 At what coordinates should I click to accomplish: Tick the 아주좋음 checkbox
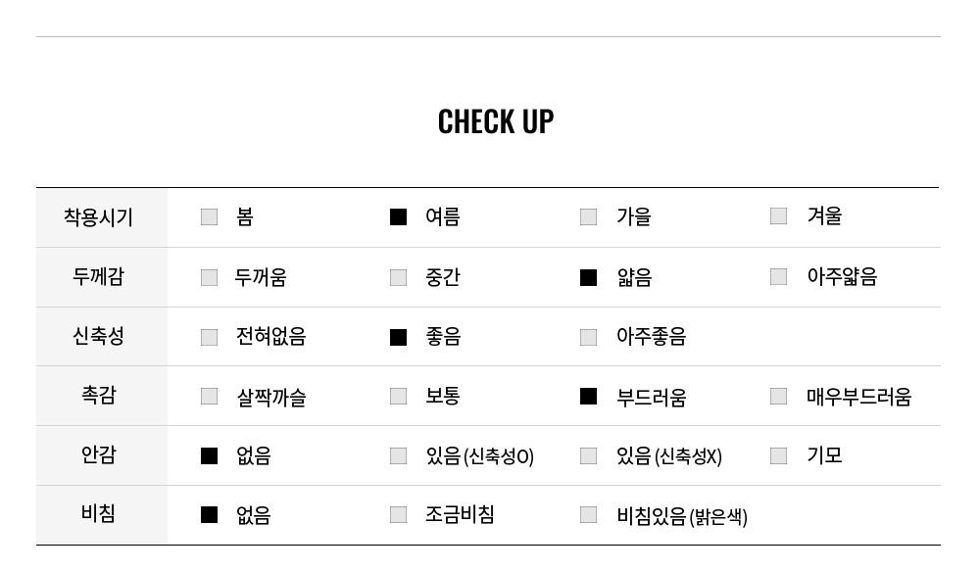tap(588, 337)
